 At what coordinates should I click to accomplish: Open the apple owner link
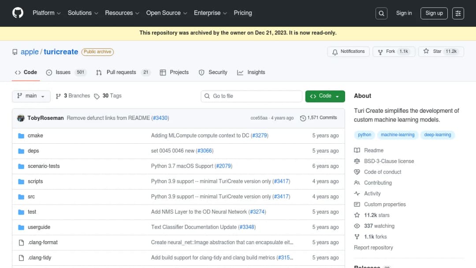click(x=30, y=52)
